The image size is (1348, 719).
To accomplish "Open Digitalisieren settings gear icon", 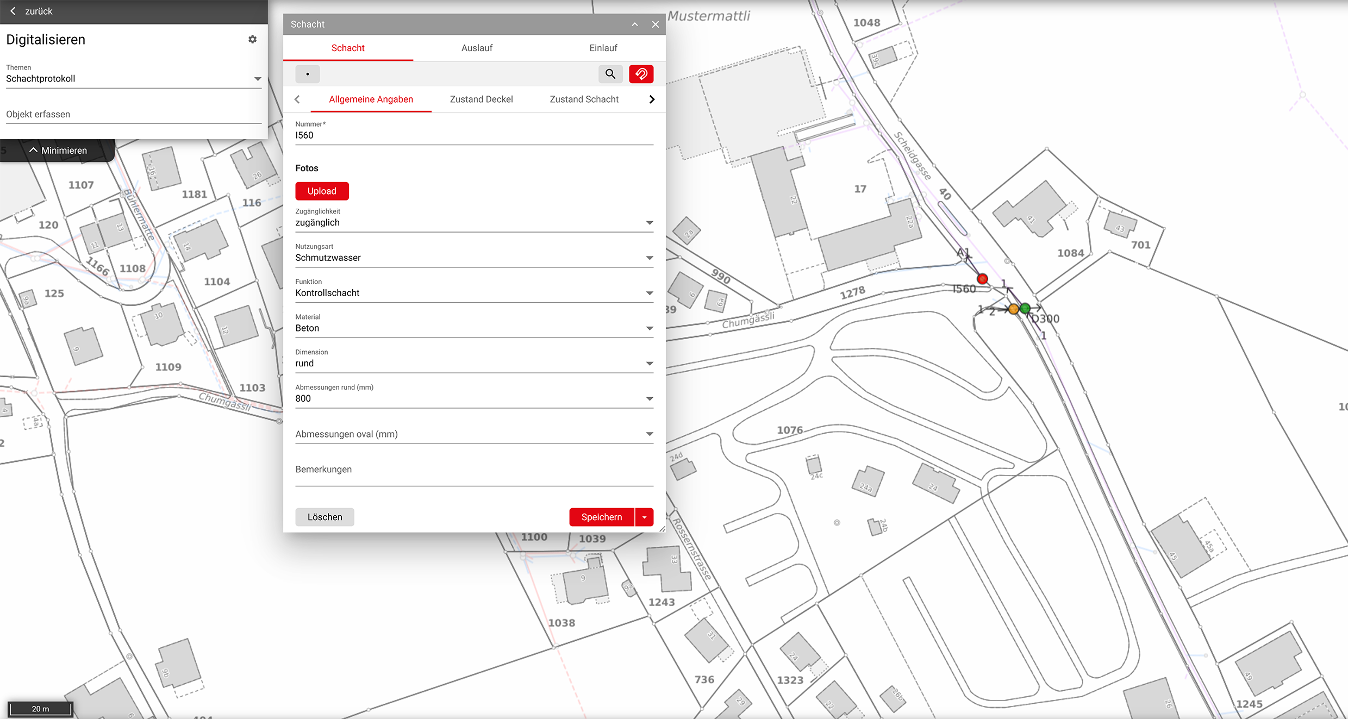I will coord(252,39).
